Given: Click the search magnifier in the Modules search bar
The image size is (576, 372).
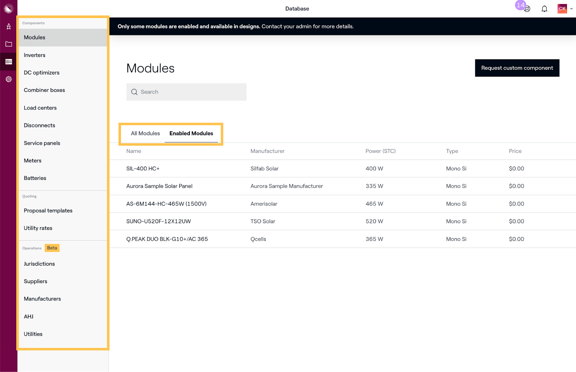Looking at the screenshot, I should tap(134, 92).
